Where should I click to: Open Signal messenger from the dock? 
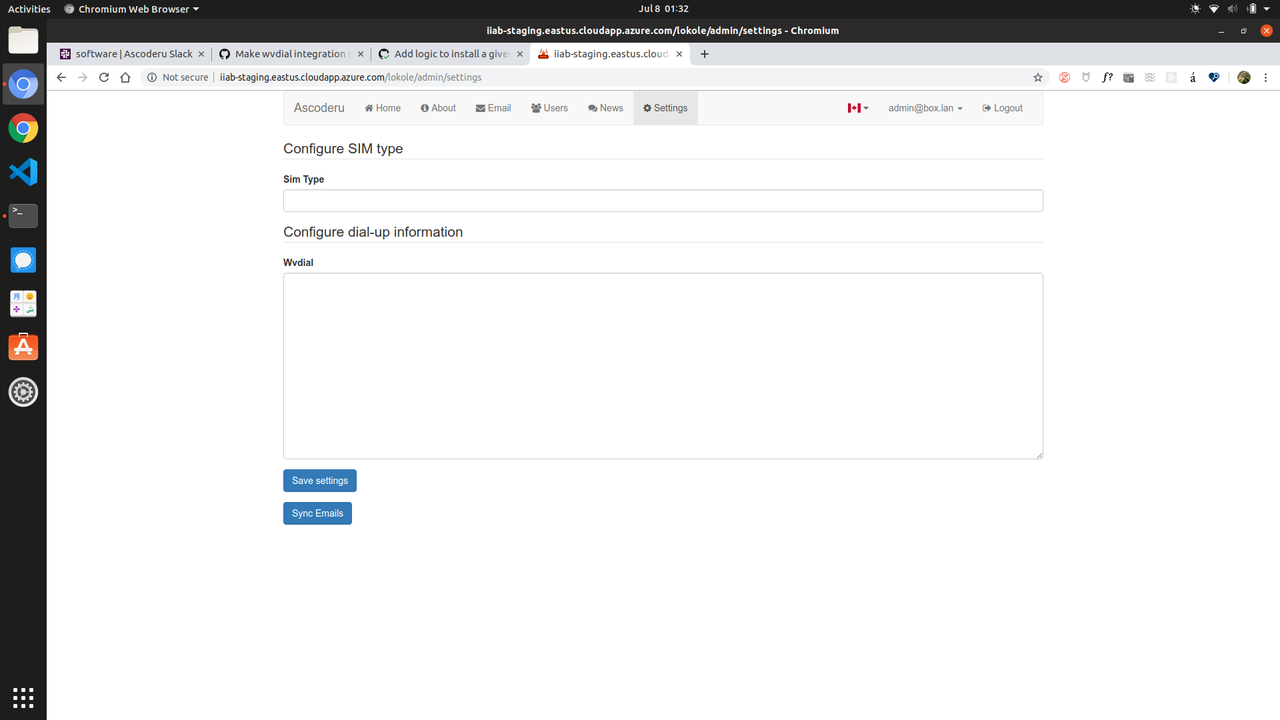tap(23, 260)
